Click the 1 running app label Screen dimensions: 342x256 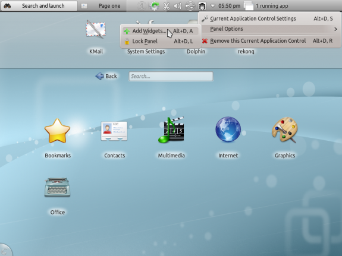tap(272, 6)
